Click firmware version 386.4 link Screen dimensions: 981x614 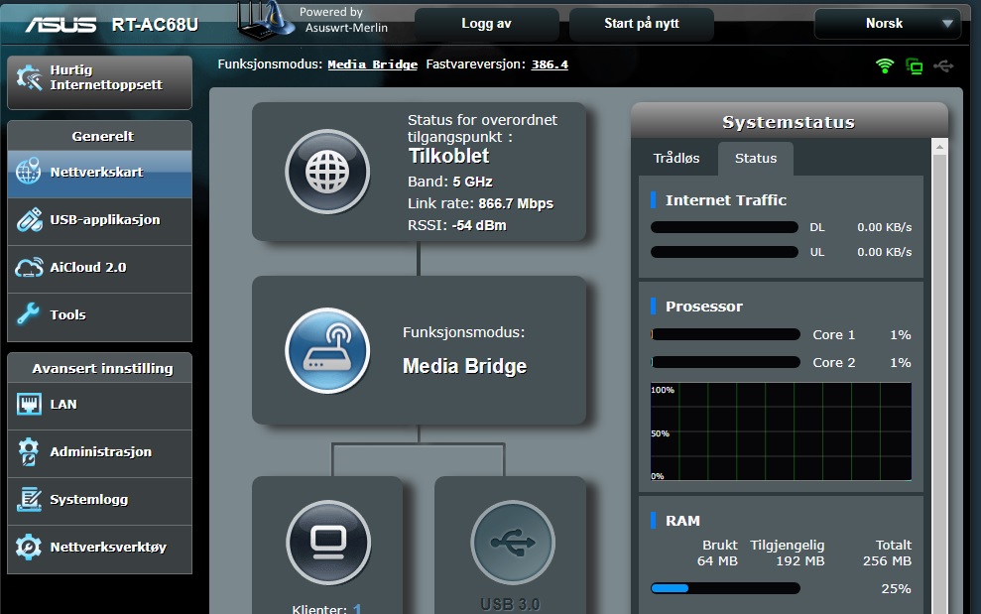click(550, 64)
